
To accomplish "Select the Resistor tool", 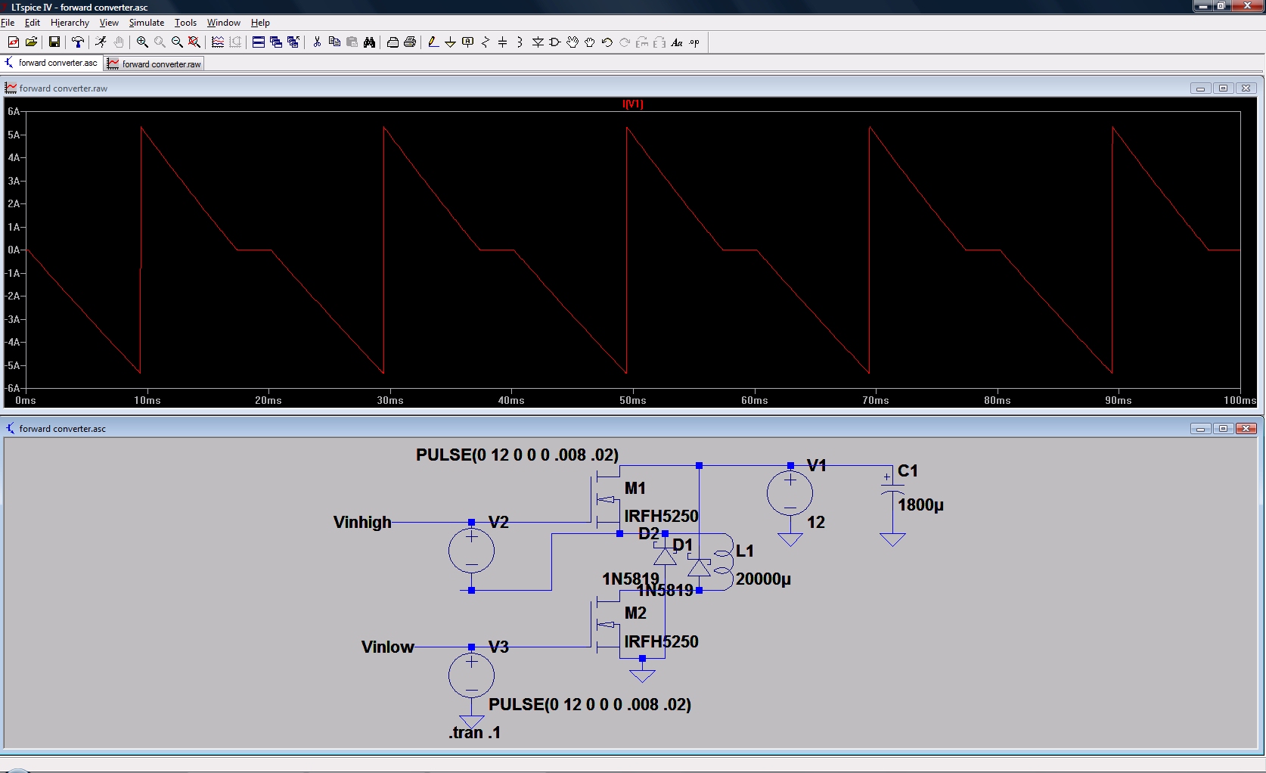I will [x=485, y=42].
